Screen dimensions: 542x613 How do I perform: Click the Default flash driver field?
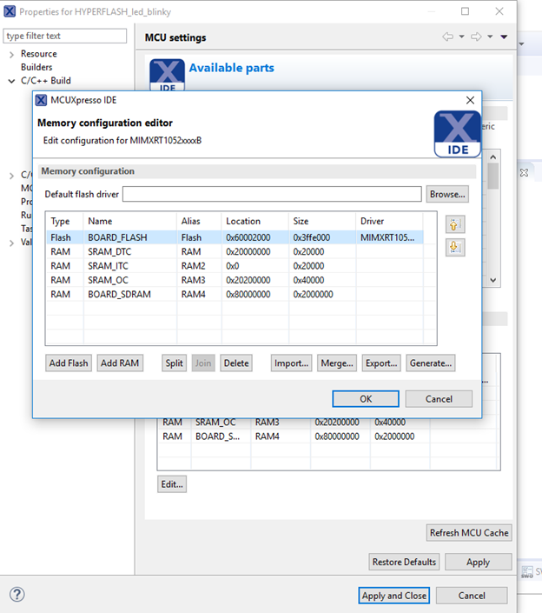[272, 194]
